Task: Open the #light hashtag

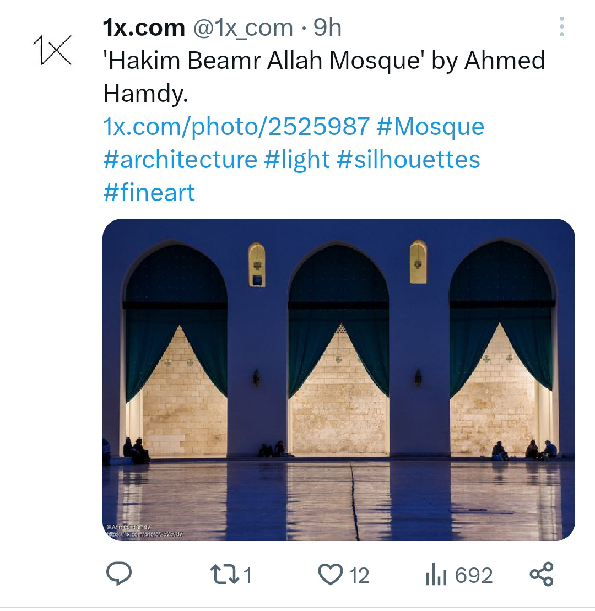Action: (297, 160)
